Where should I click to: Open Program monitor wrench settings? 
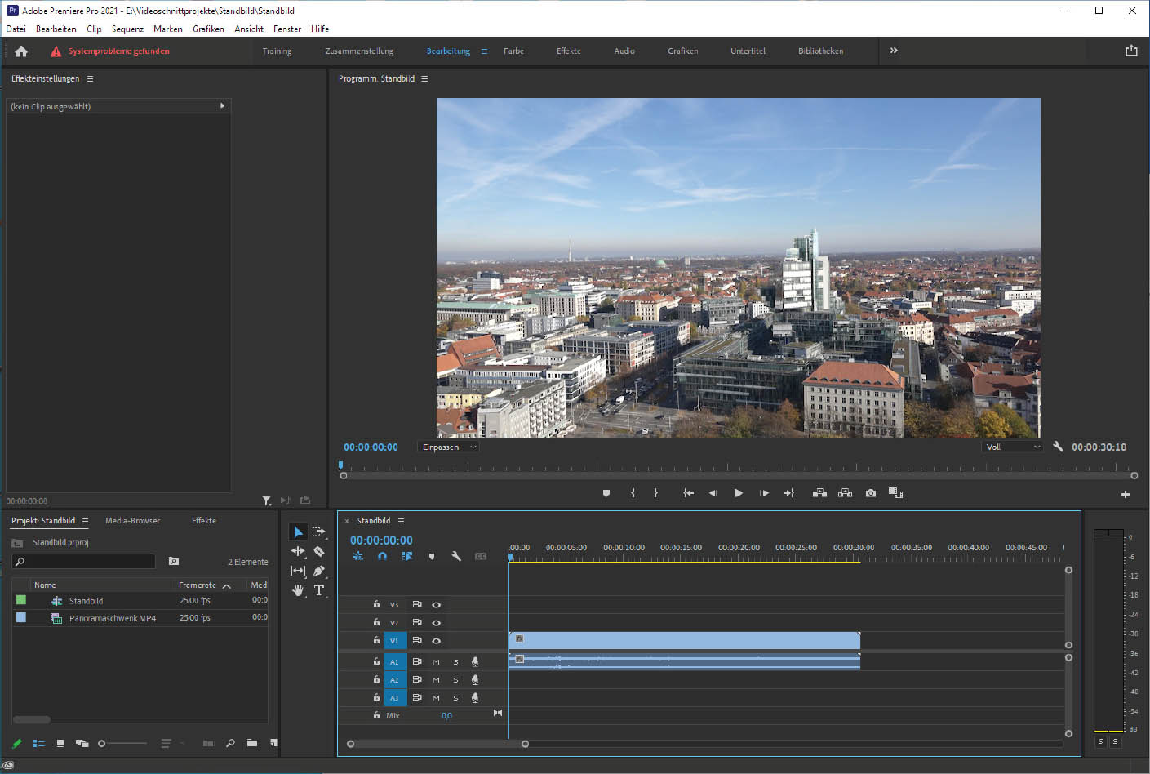pyautogui.click(x=1058, y=447)
